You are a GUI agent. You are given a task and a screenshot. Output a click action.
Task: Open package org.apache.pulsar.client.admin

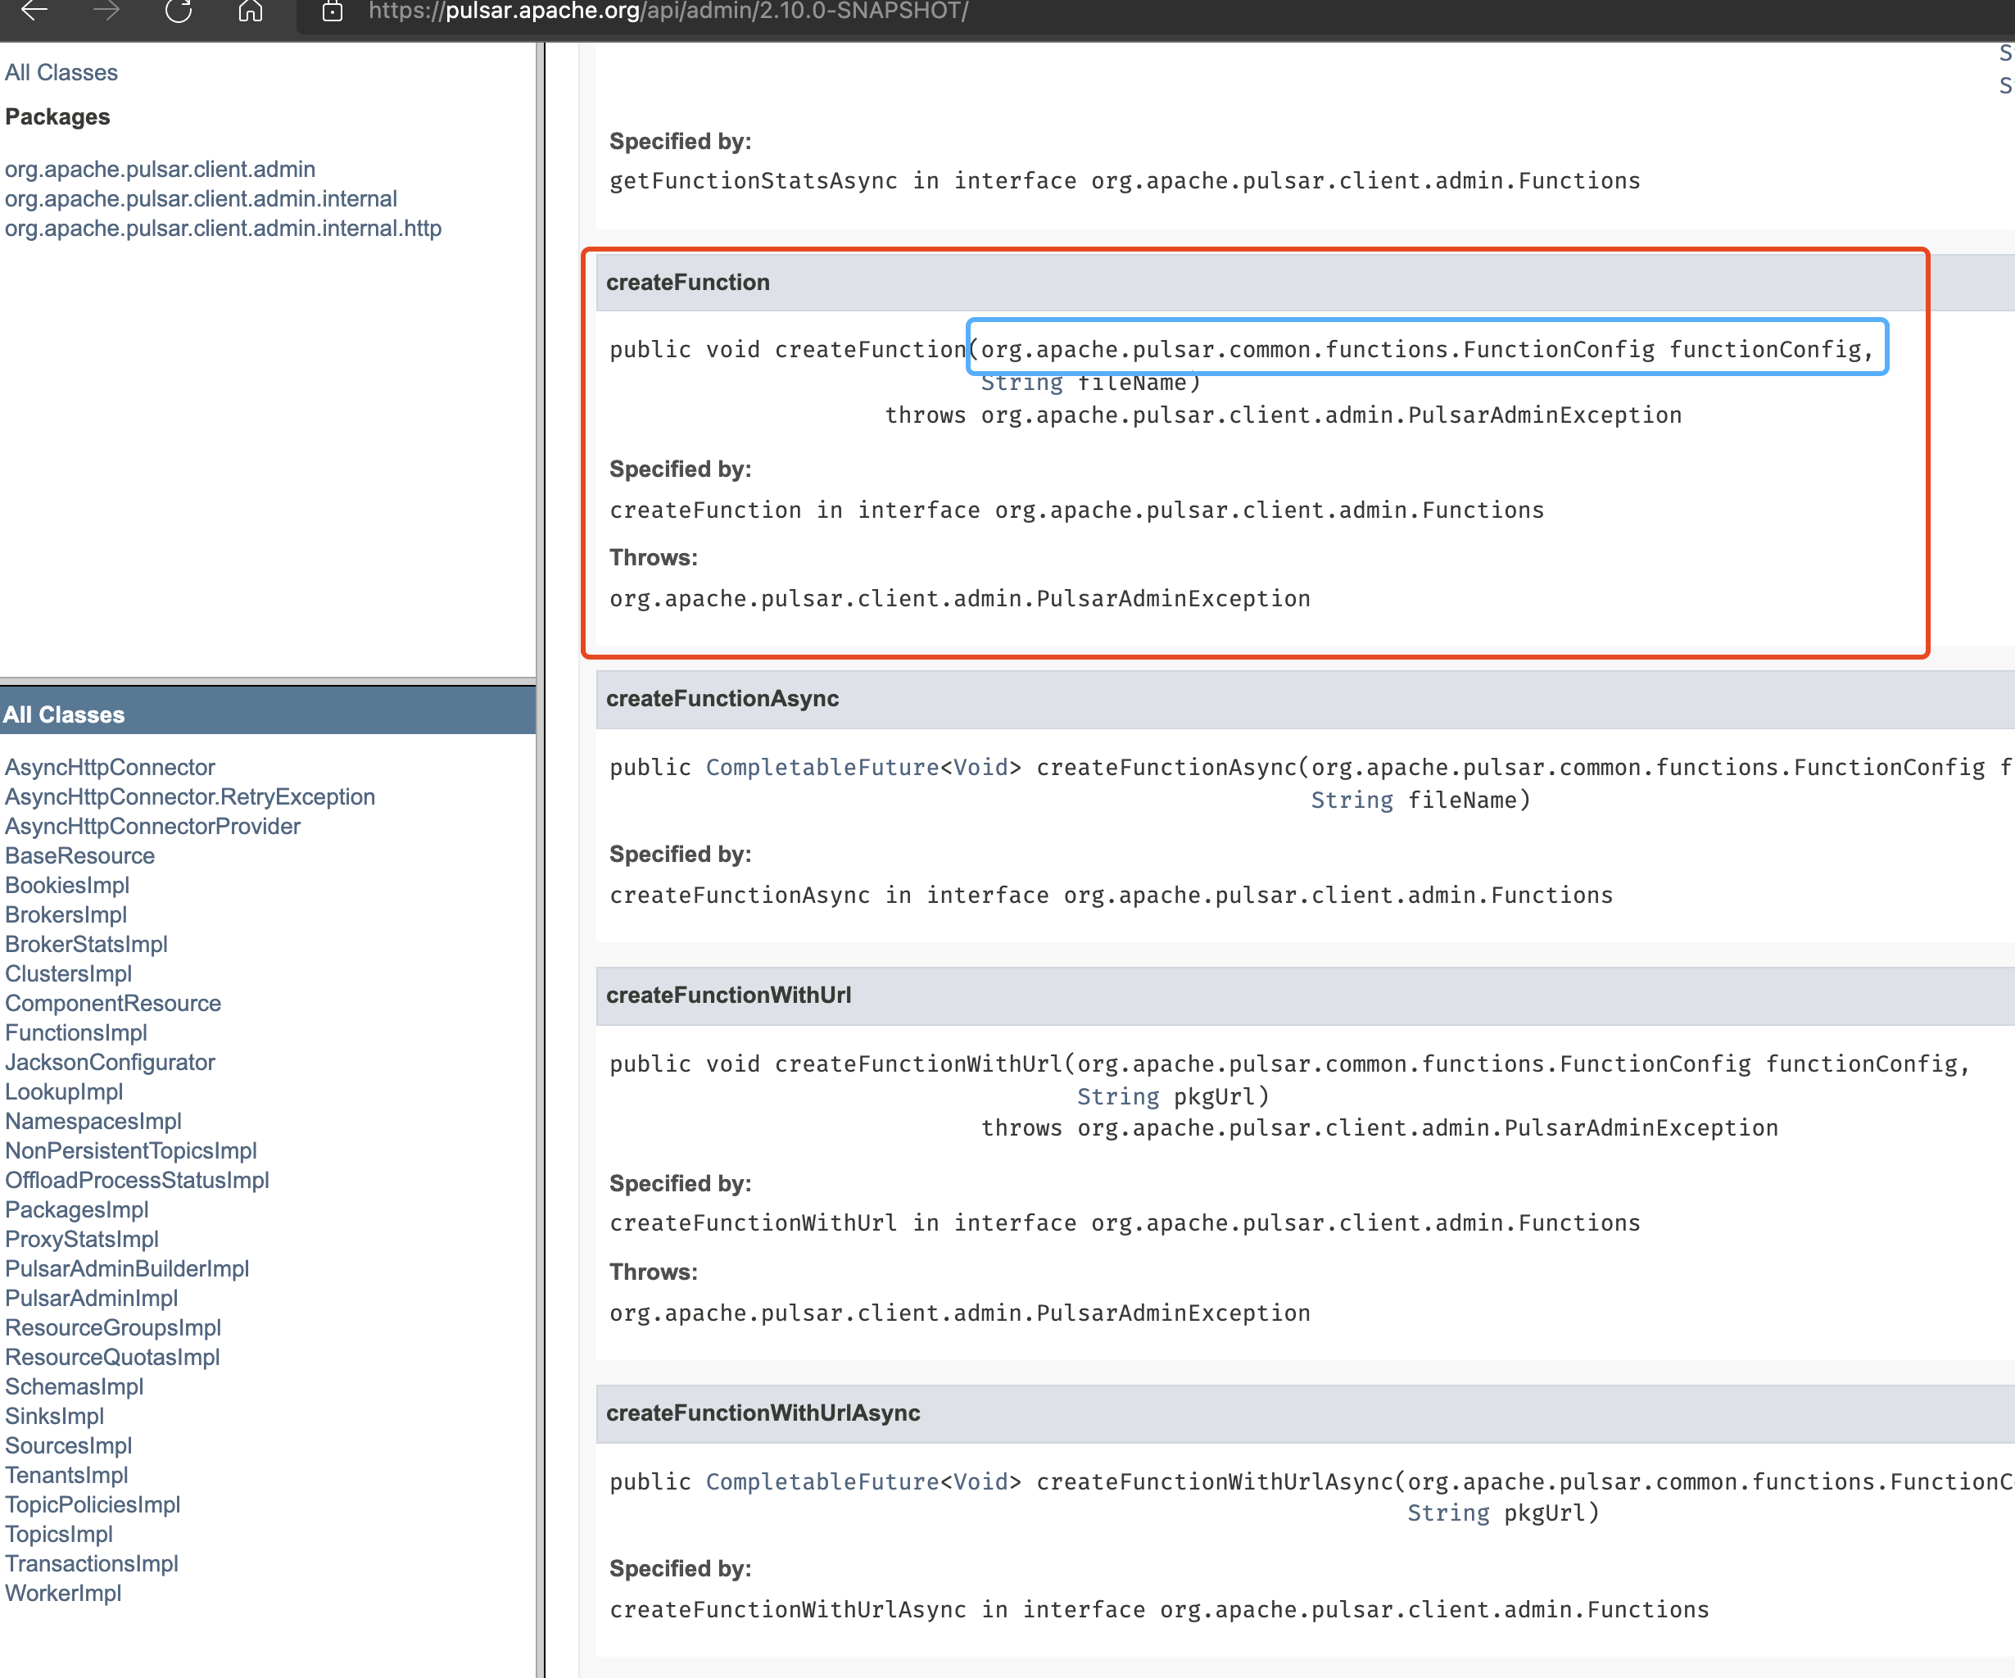point(161,169)
